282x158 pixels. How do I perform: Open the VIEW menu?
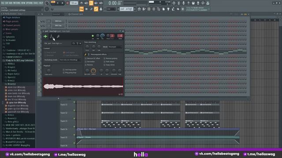[23, 3]
